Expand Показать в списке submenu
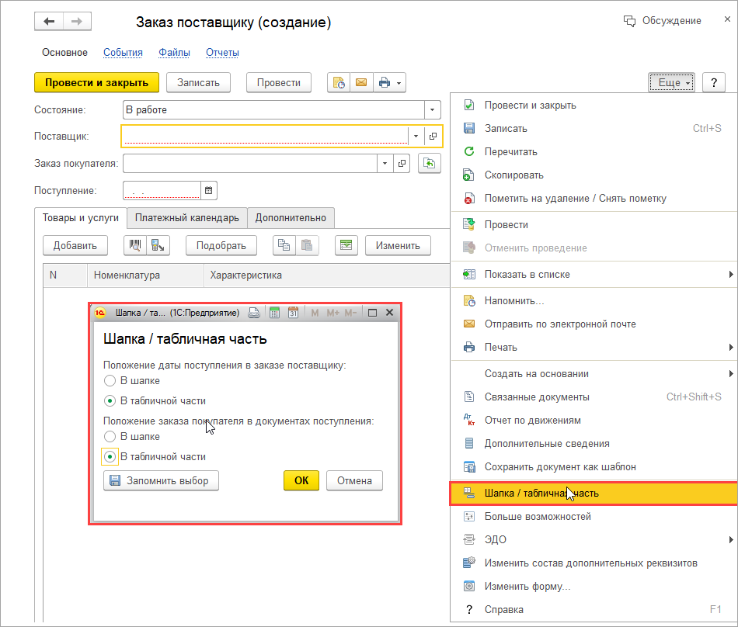 (x=730, y=275)
